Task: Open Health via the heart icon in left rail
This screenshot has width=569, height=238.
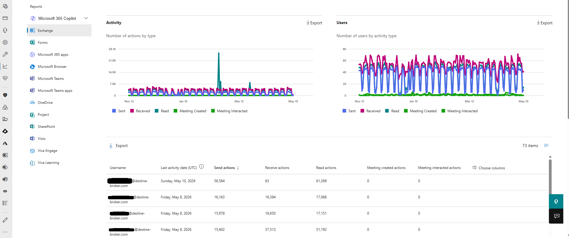Action: (5, 78)
